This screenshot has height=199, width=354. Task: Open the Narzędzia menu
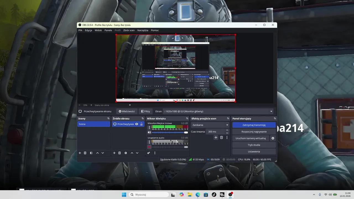coord(143,30)
